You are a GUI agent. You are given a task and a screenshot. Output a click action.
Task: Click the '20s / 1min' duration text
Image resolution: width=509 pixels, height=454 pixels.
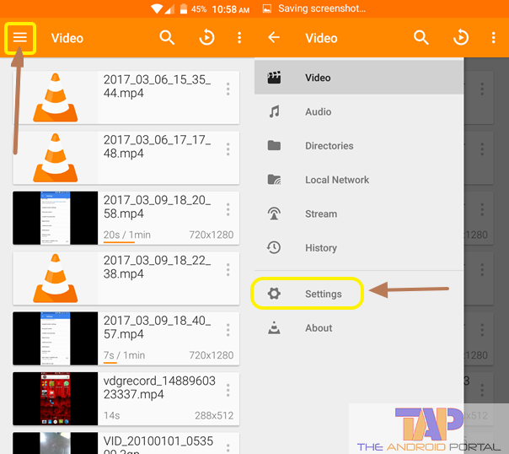(x=127, y=235)
